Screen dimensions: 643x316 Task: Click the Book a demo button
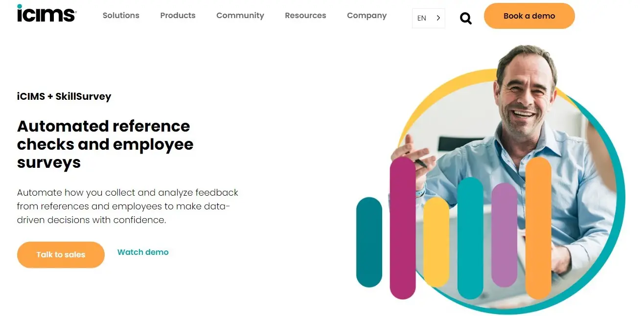coord(529,16)
